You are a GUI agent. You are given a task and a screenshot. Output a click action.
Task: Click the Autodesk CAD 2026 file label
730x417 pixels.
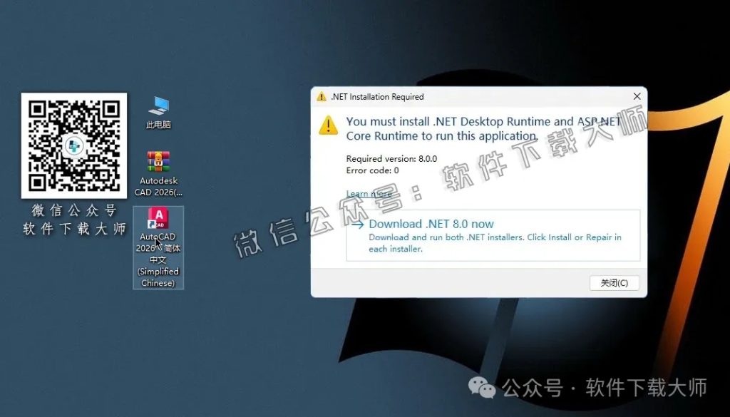tap(158, 180)
